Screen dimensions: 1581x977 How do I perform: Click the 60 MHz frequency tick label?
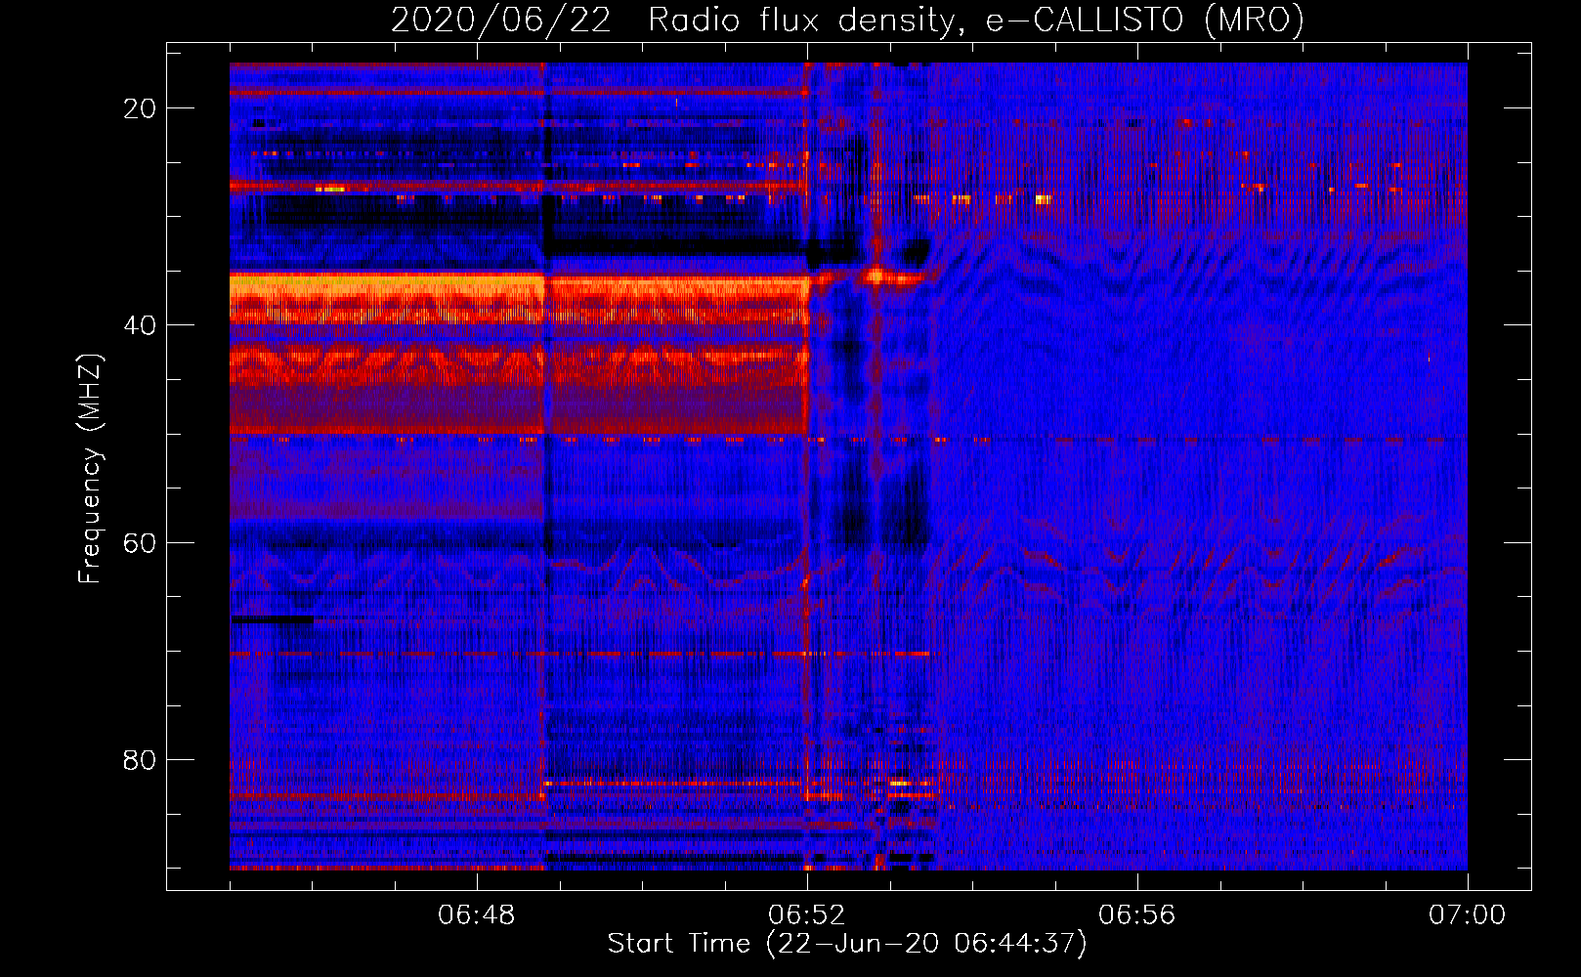coord(141,542)
